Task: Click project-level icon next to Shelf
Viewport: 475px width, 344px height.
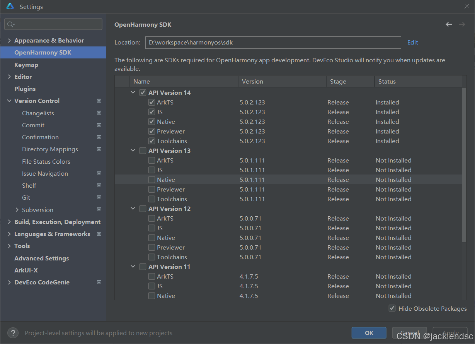Action: click(99, 185)
